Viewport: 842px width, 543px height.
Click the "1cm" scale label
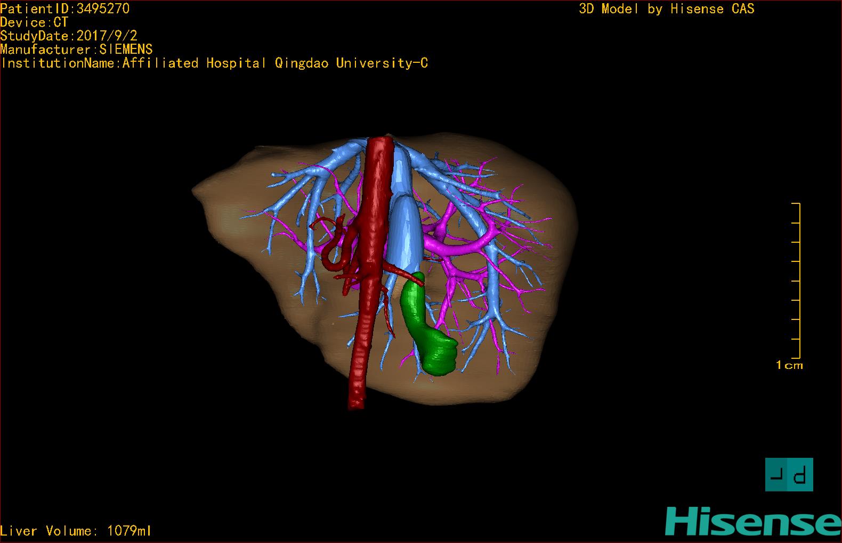(x=789, y=365)
